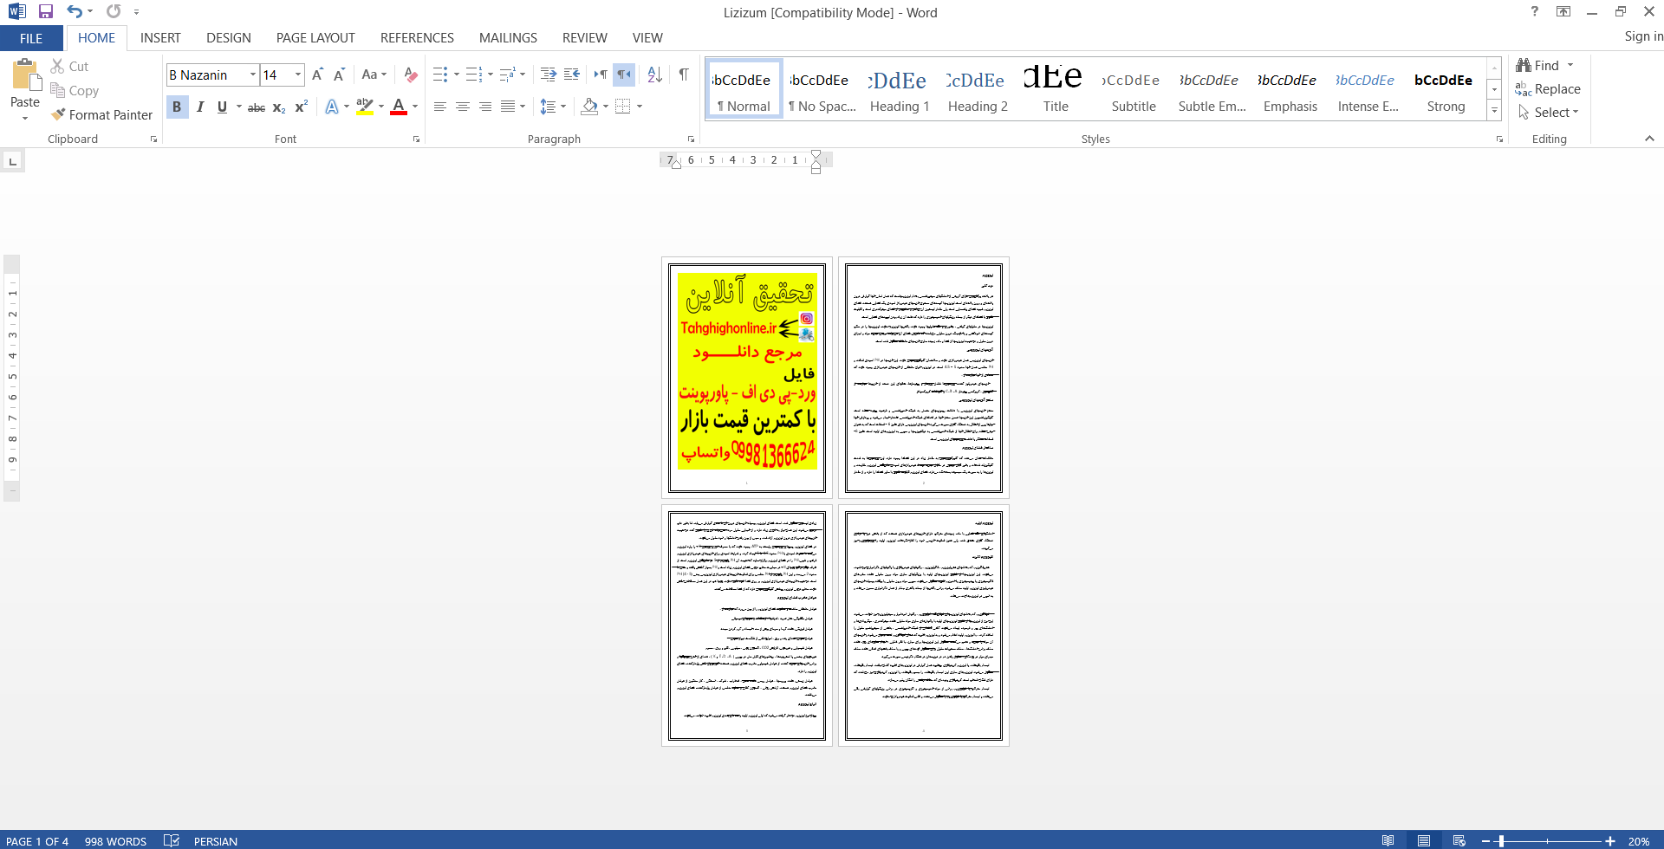This screenshot has width=1664, height=849.
Task: Undo the last action
Action: tap(75, 11)
